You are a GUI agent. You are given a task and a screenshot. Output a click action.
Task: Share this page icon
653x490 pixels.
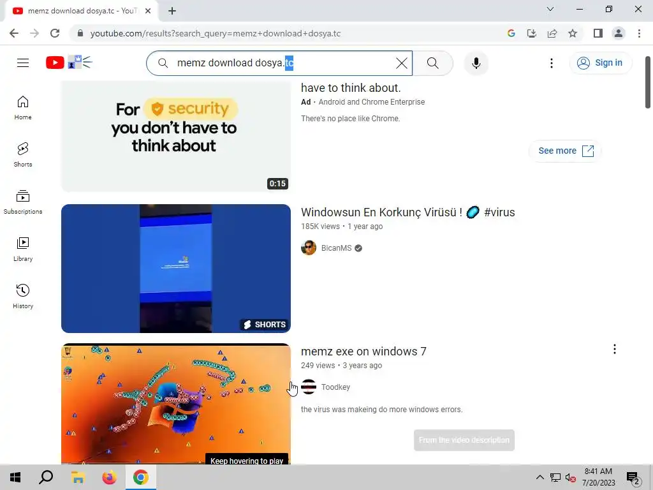coord(552,33)
